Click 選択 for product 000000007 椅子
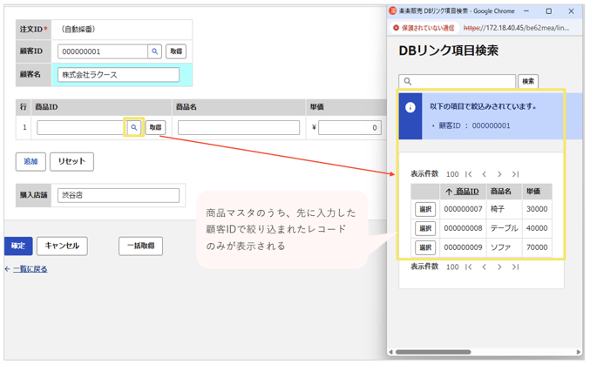This screenshot has height=365, width=590. [x=425, y=210]
